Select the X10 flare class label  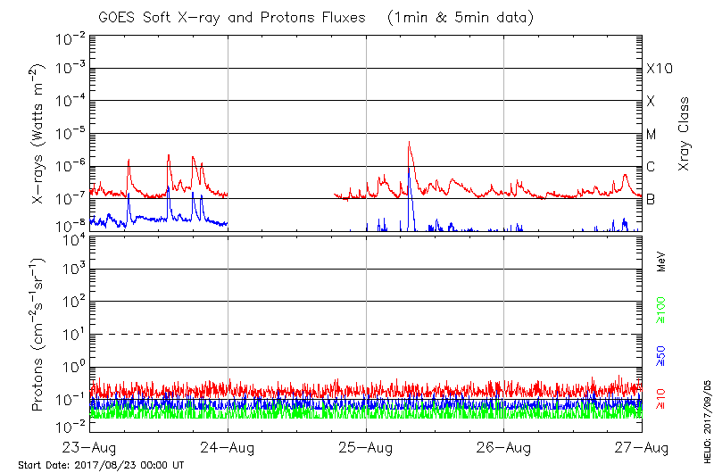coord(658,69)
